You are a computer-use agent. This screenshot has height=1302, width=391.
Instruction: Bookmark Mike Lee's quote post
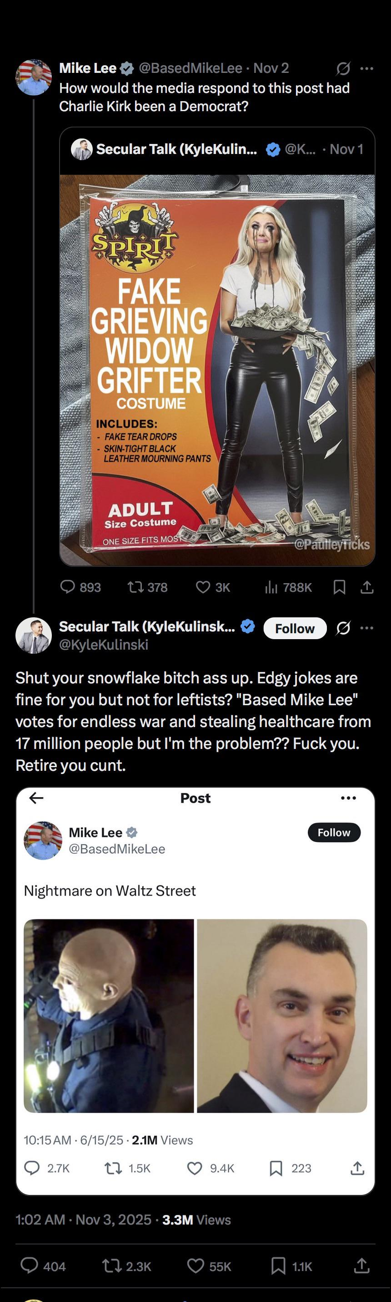tap(340, 587)
